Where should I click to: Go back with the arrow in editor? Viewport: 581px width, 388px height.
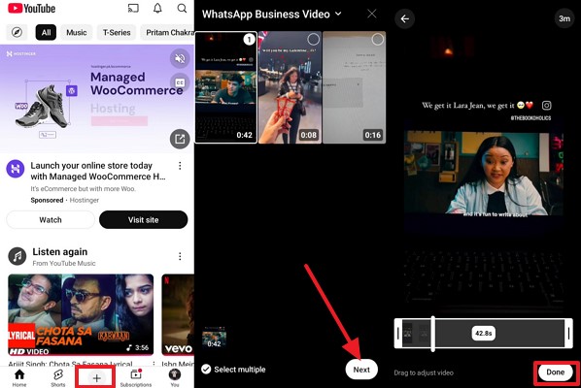[x=404, y=18]
